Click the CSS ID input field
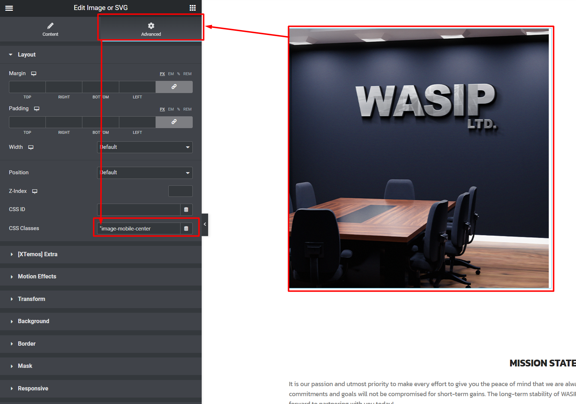 coord(139,209)
